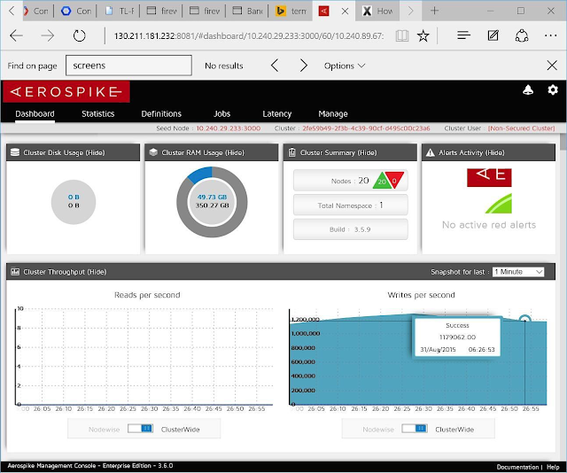567x473 pixels.
Task: Go to next find result
Action: (x=304, y=66)
